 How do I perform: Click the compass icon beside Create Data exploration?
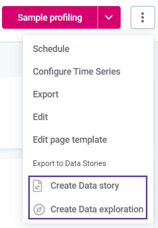point(39,209)
